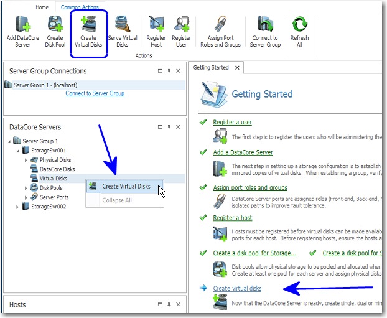
Task: Choose Create Virtual Disks from context menu
Action: click(x=126, y=186)
